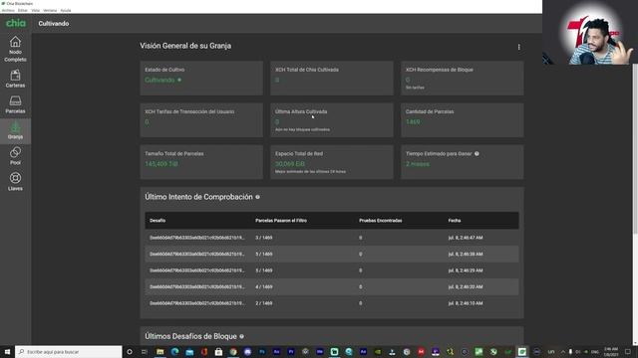The width and height of the screenshot is (638, 358).
Task: Open the Ayuda menu
Action: [x=66, y=10]
